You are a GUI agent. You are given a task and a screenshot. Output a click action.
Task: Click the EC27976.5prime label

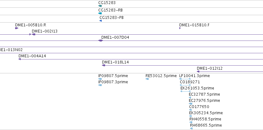(204, 101)
